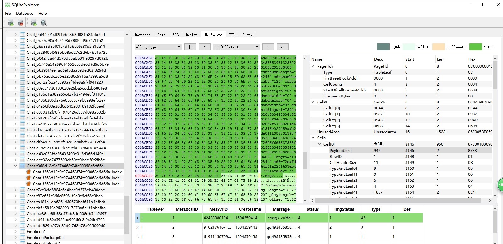This screenshot has height=244, width=503.
Task: Collapse the Cells property group
Action: pos(313,138)
